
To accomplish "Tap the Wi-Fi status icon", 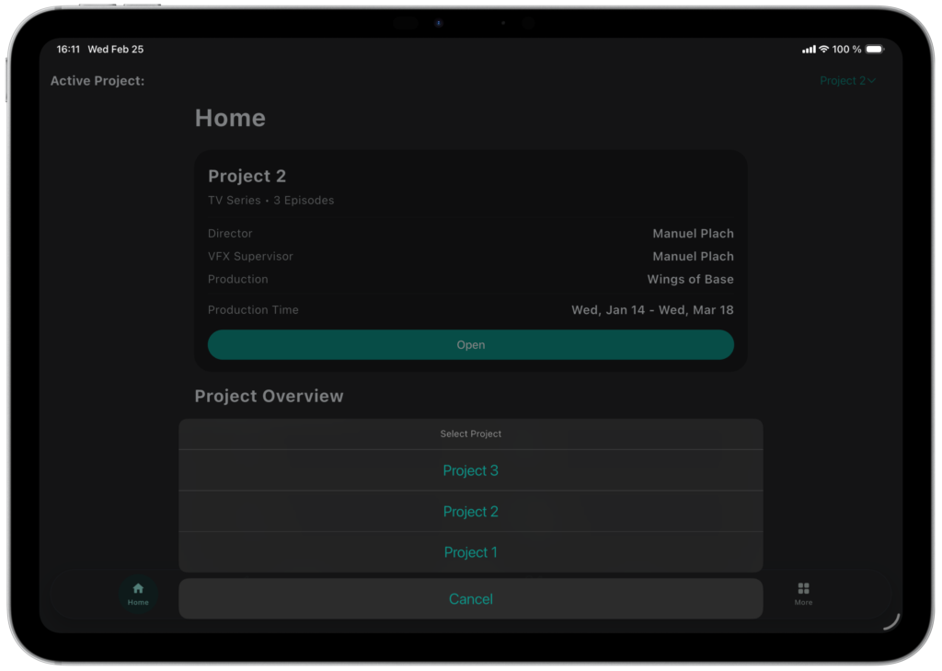I will click(824, 50).
